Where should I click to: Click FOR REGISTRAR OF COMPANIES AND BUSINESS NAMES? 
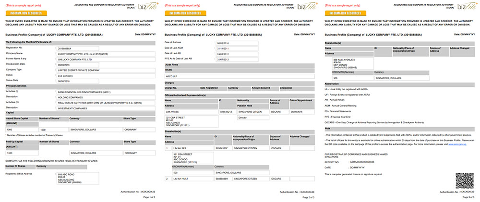[x=356, y=154]
